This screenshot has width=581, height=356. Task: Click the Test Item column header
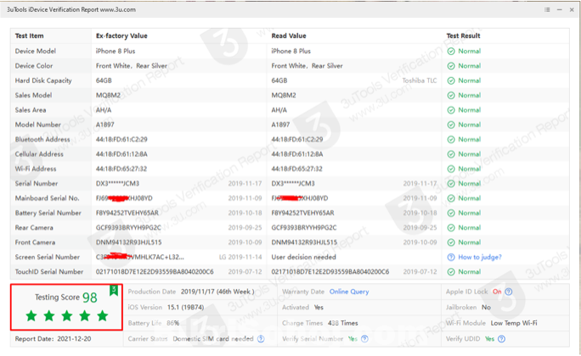tap(29, 36)
